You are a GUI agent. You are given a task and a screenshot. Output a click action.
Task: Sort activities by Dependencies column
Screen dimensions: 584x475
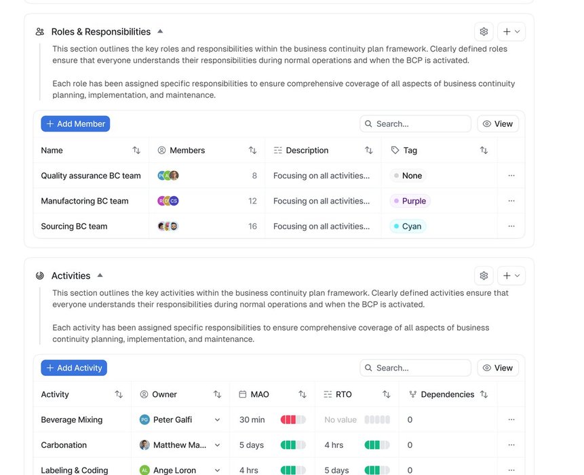pyautogui.click(x=484, y=395)
